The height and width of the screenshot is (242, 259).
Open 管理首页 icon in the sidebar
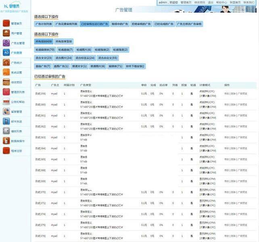click(x=6, y=23)
